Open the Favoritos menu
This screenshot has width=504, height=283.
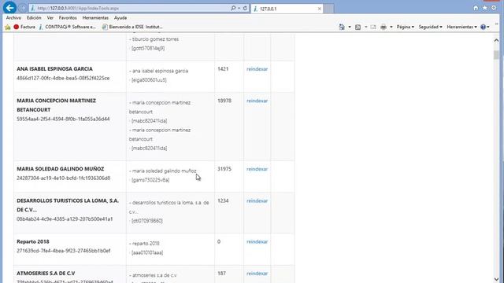(68, 18)
